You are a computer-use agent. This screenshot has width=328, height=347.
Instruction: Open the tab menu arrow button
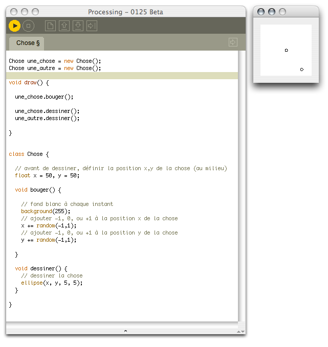233,42
